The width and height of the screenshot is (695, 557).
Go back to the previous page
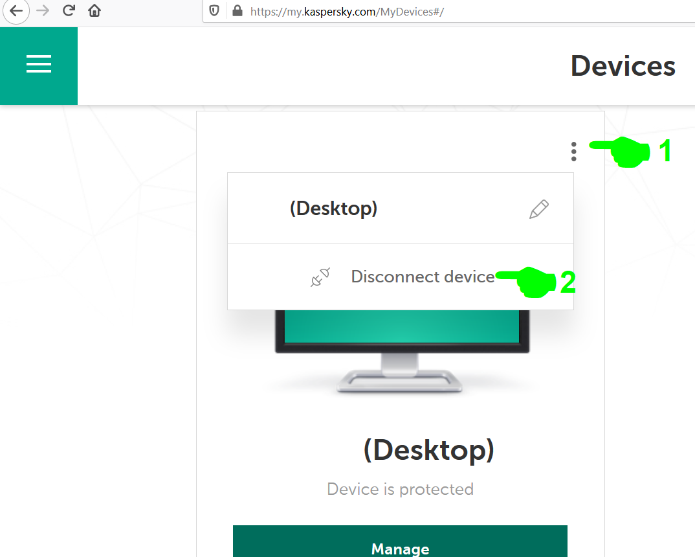pos(16,10)
